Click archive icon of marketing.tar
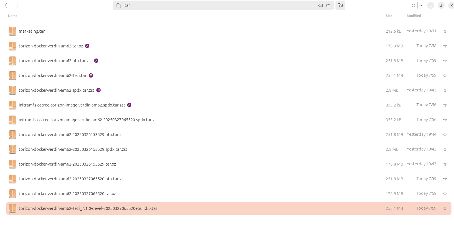 click(x=13, y=31)
